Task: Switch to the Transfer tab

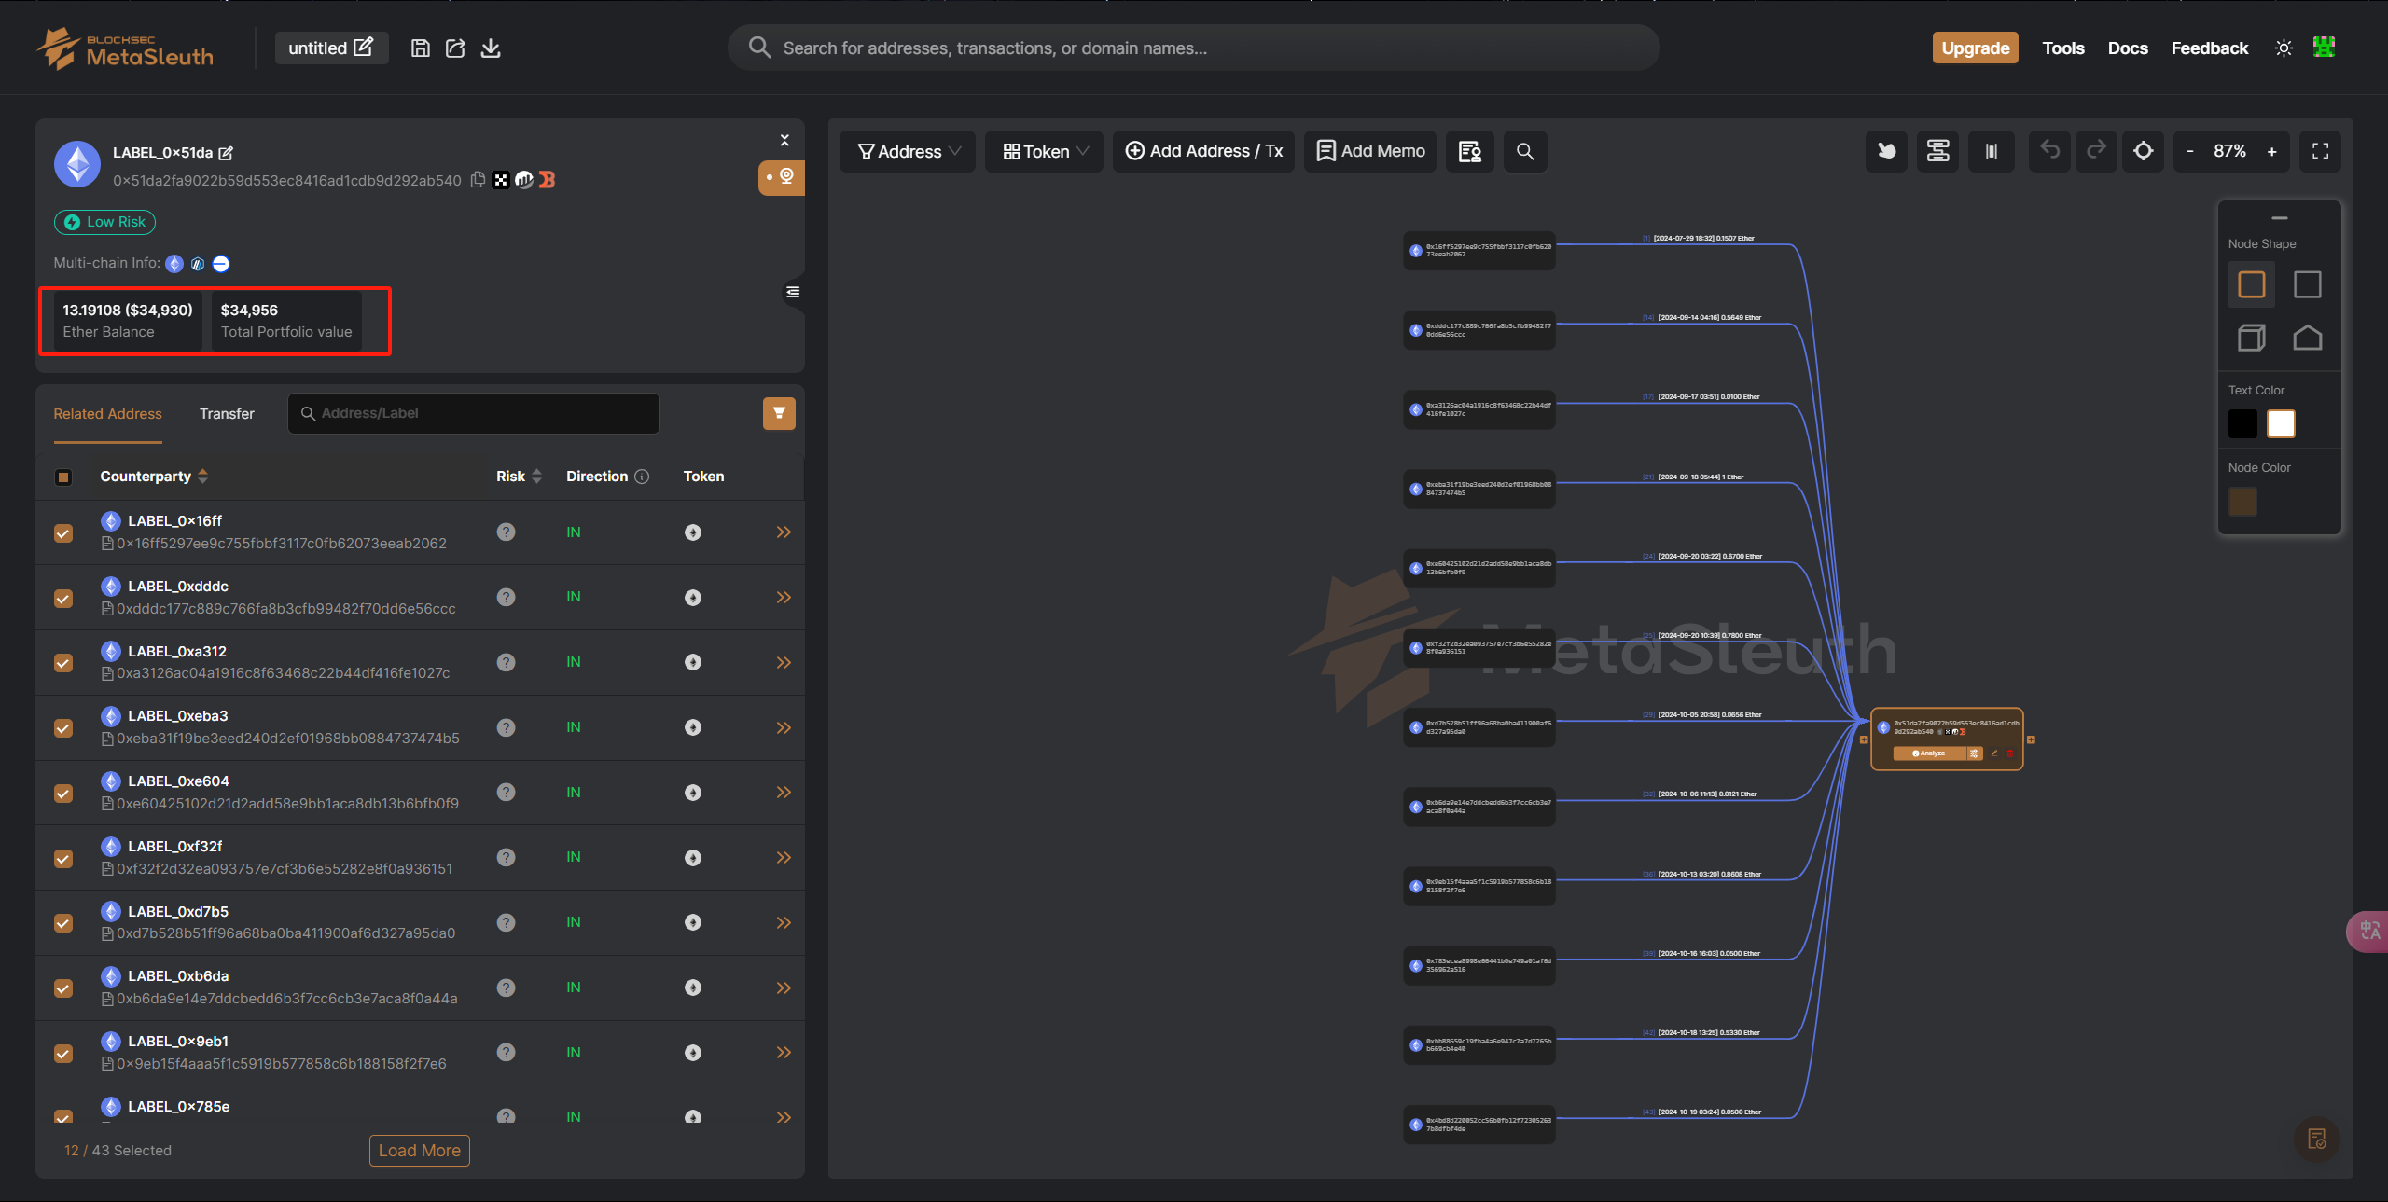Action: click(x=227, y=413)
